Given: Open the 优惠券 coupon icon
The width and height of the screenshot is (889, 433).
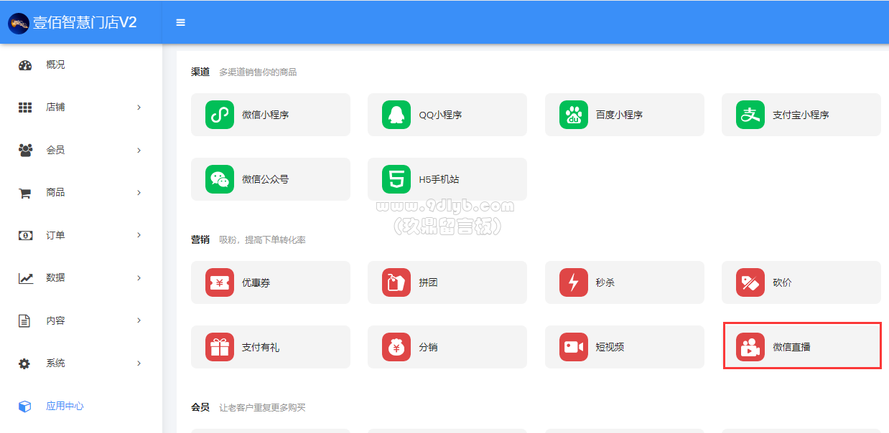Looking at the screenshot, I should pos(220,282).
